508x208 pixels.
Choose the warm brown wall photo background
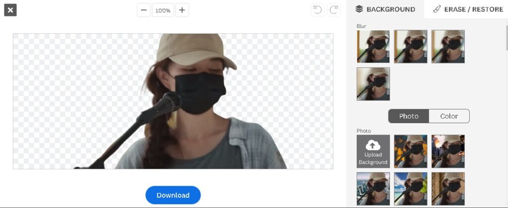click(x=448, y=189)
